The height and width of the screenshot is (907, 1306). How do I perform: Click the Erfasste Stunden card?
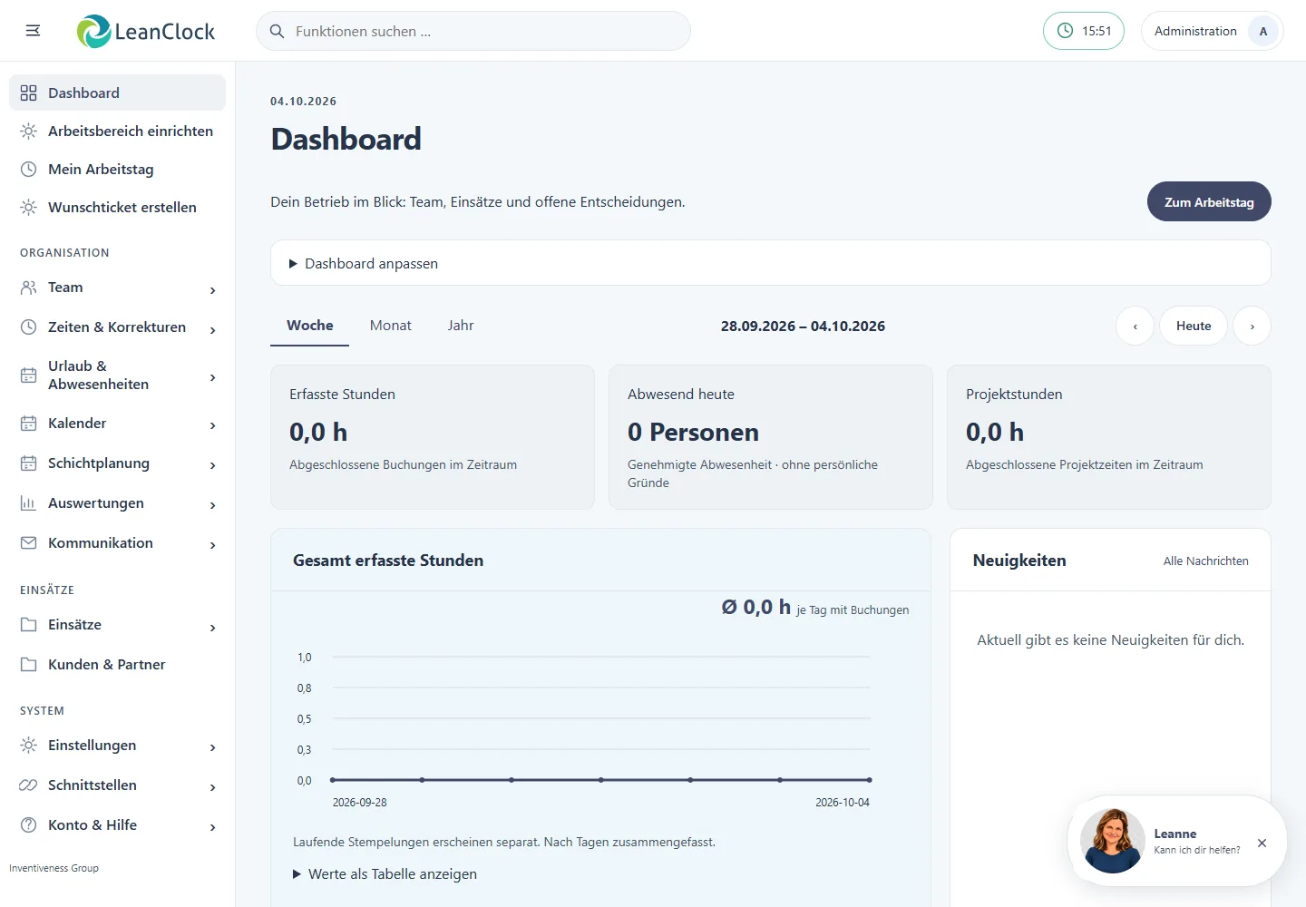[433, 437]
